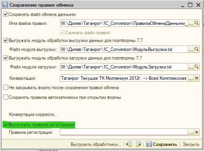This screenshot has width=204, height=151.
Task: Click second green-arrow document icon in bottom bar
Action: click(138, 144)
